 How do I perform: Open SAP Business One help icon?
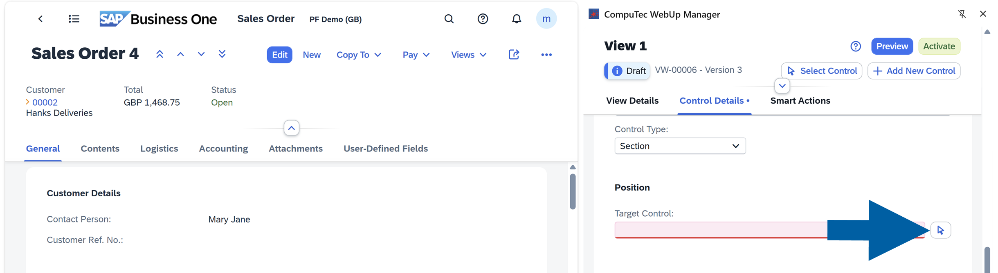[x=483, y=19]
